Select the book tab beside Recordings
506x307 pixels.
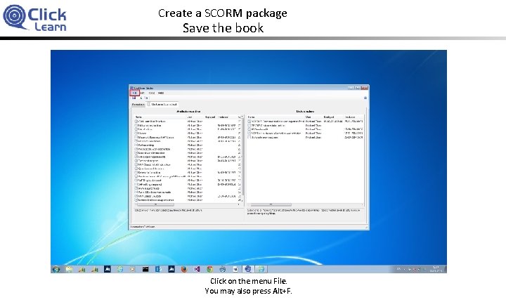pyautogui.click(x=162, y=105)
